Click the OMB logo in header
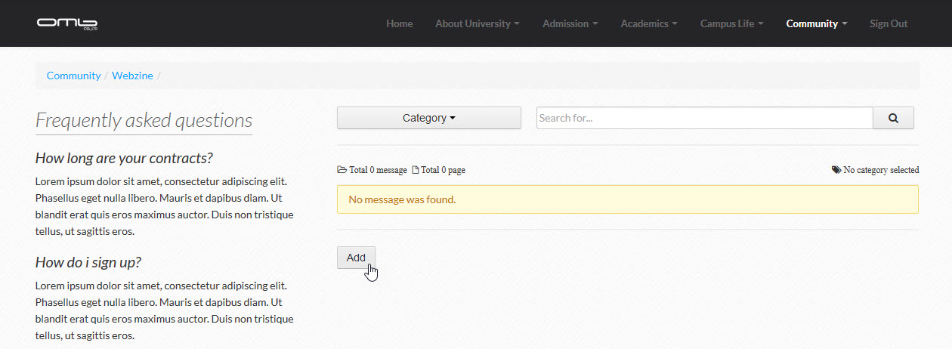Image resolution: width=952 pixels, height=349 pixels. click(x=67, y=23)
